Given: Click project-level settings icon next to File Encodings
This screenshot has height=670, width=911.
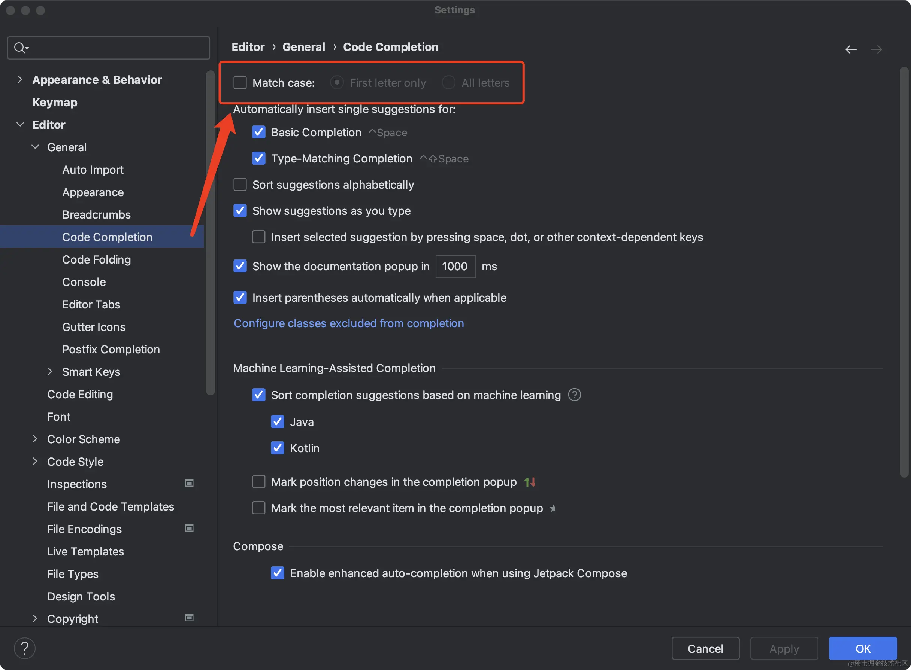Looking at the screenshot, I should (x=189, y=528).
